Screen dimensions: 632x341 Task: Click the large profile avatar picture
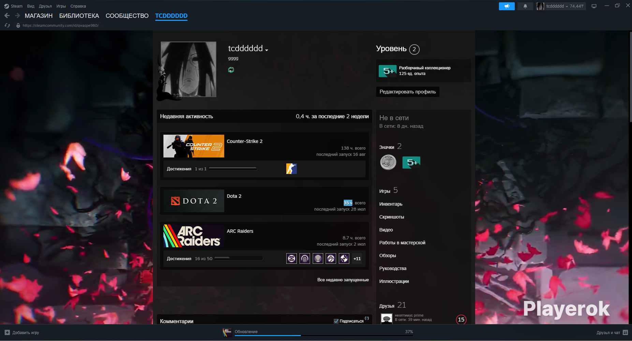coord(188,69)
